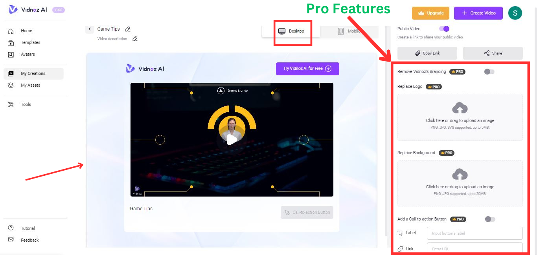Click the Vidnoz AI logo in sidebar
Image resolution: width=537 pixels, height=255 pixels.
[28, 10]
